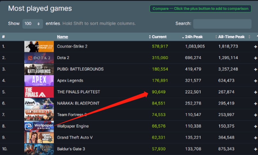Viewport: 258px width, 155px height.
Task: Select 24h peak value 252,278
Action: point(193,103)
